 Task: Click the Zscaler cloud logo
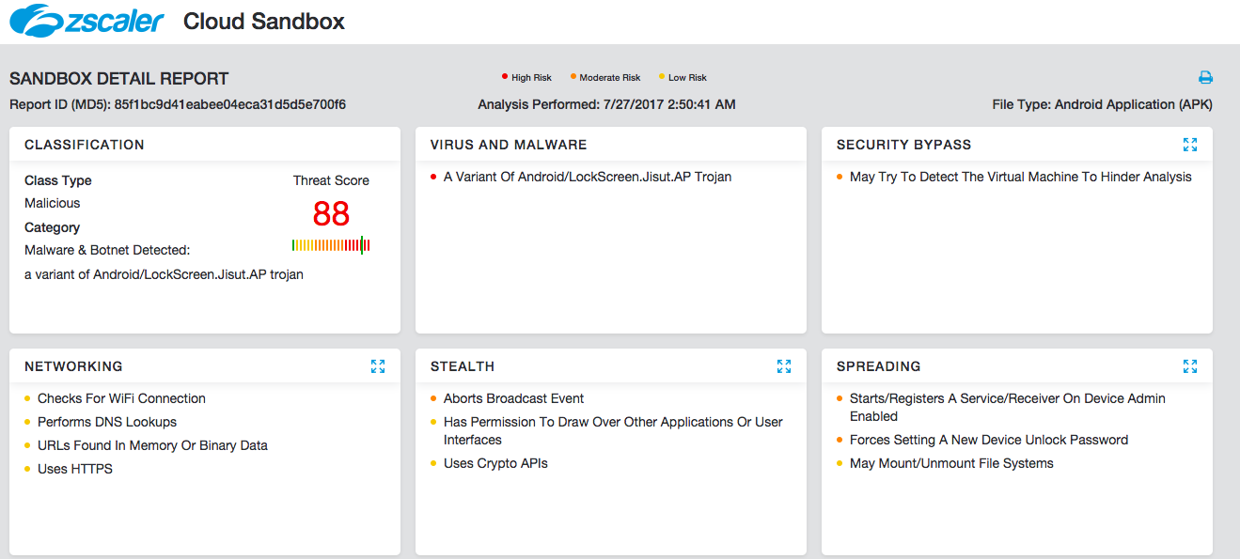[x=86, y=21]
